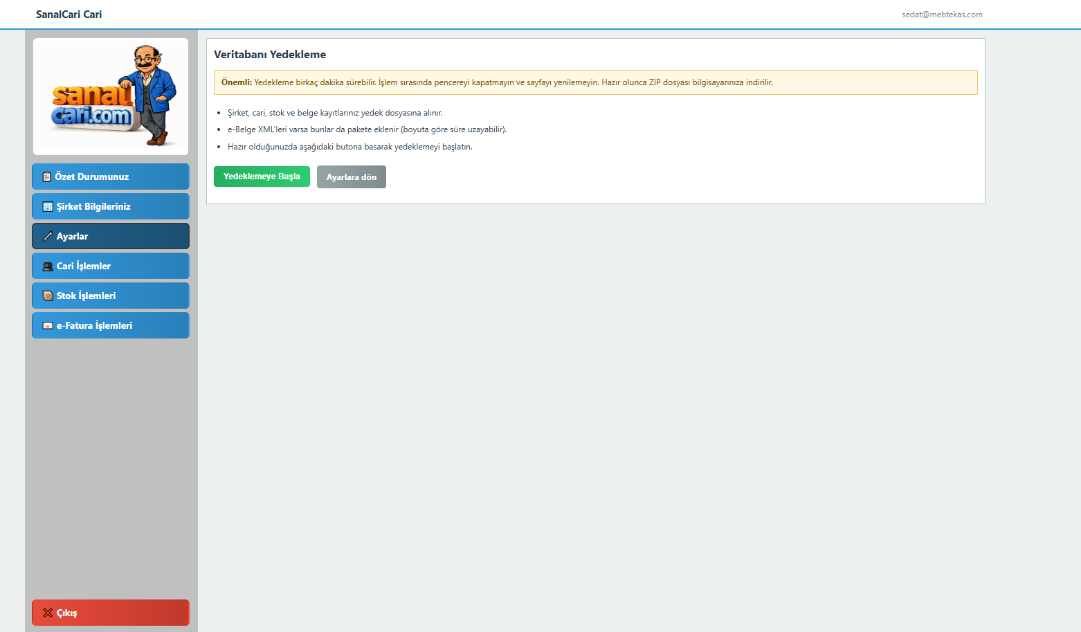This screenshot has height=632, width=1081.
Task: Go back using Ayarlara dön button
Action: (x=352, y=177)
